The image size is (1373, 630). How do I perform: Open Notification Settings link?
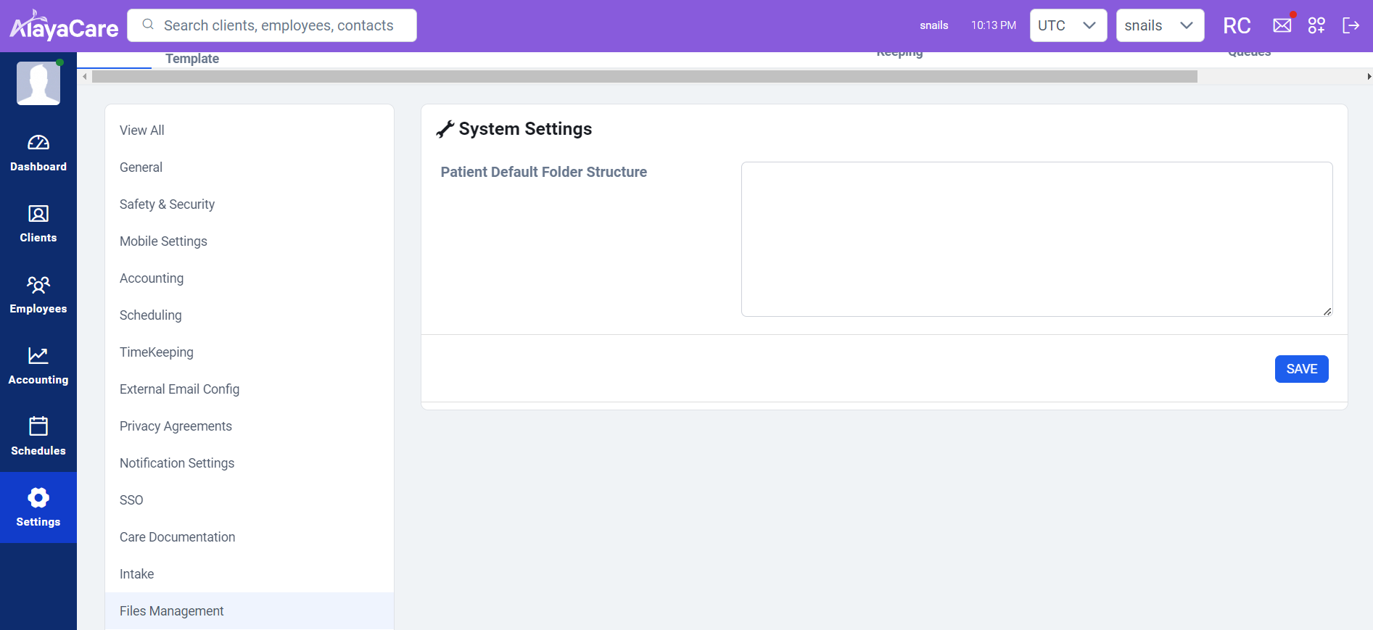[x=177, y=463]
